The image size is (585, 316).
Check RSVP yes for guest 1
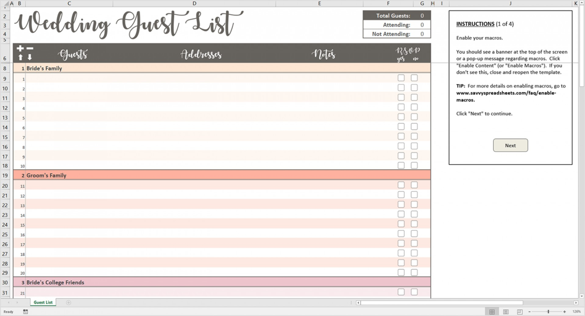point(401,78)
